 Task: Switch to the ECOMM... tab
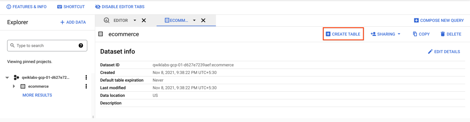pos(176,20)
